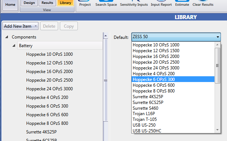The height and width of the screenshot is (141, 227).
Task: Open the Search Space tool
Action: [x=106, y=3]
